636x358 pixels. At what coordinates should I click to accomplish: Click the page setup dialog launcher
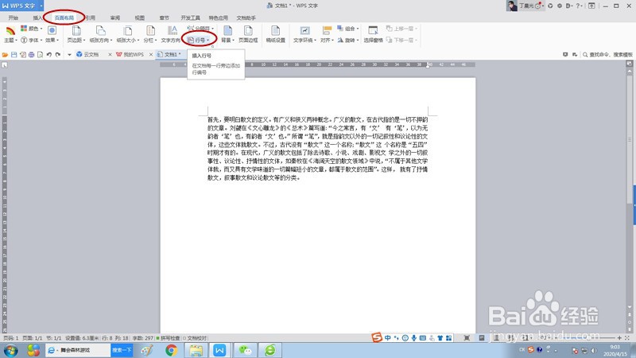tap(212, 46)
